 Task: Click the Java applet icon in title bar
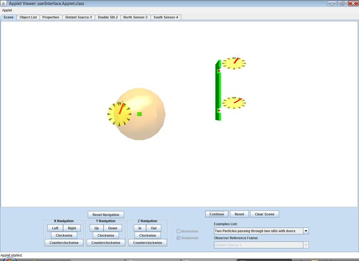click(4, 3)
